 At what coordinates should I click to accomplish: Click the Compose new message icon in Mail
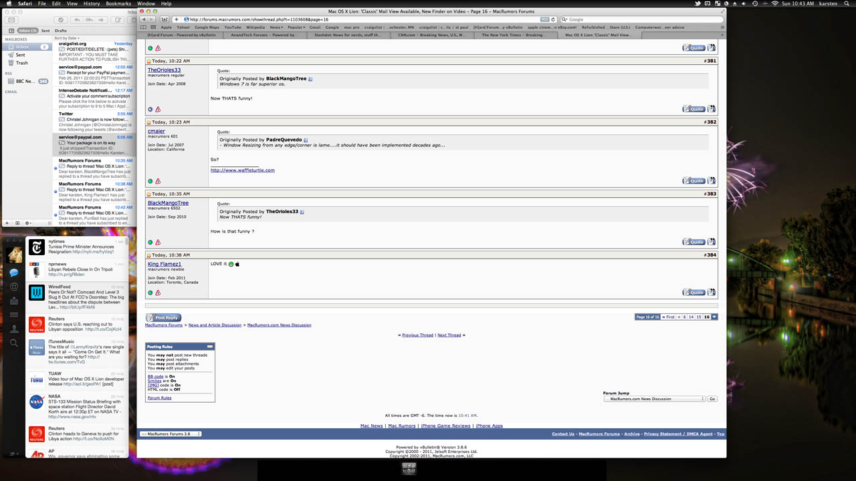pos(118,20)
